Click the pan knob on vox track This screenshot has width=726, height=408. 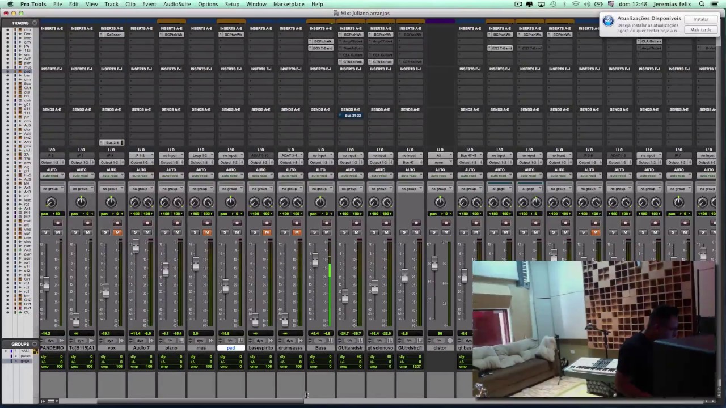pos(111,202)
